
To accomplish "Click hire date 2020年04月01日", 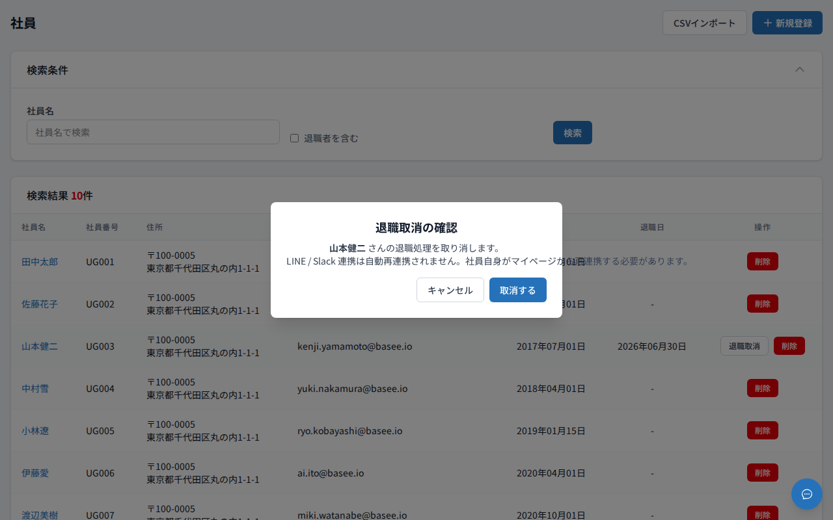I will coord(551,473).
